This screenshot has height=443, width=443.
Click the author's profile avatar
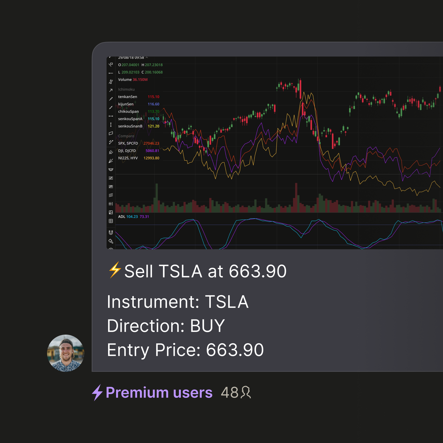tap(66, 353)
